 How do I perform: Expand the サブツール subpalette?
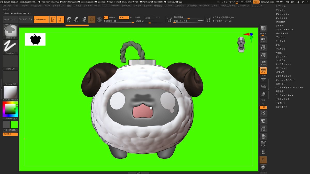[x=281, y=6]
